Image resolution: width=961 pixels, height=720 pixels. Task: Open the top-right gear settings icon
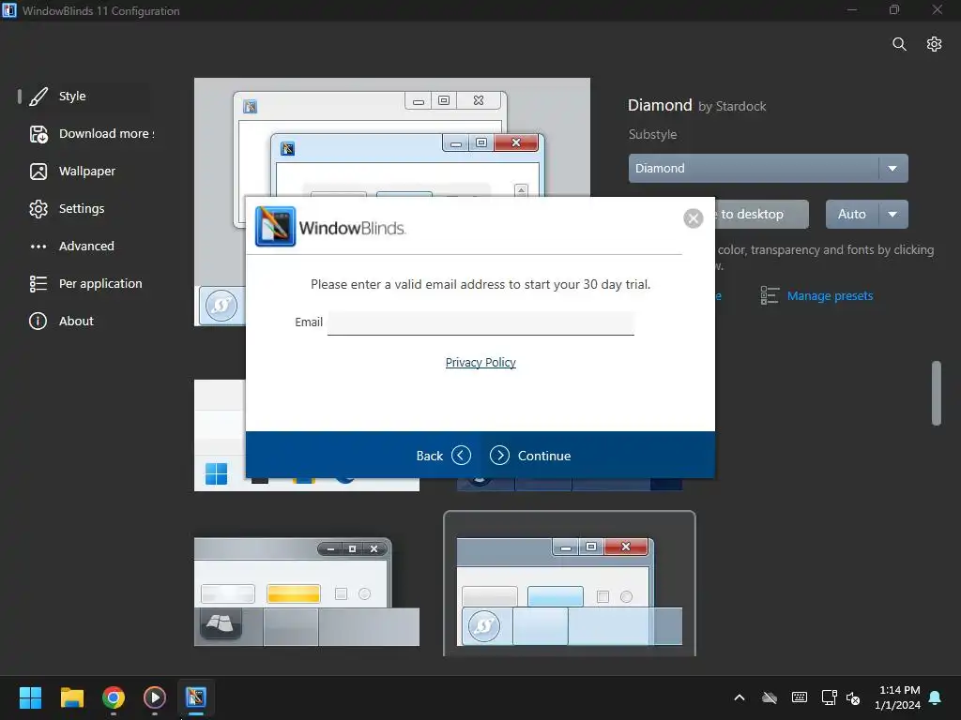coord(934,44)
